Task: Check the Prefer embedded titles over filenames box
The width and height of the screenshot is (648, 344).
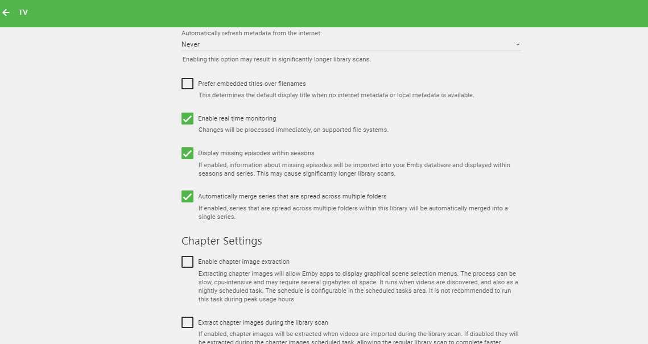Action: pos(187,84)
